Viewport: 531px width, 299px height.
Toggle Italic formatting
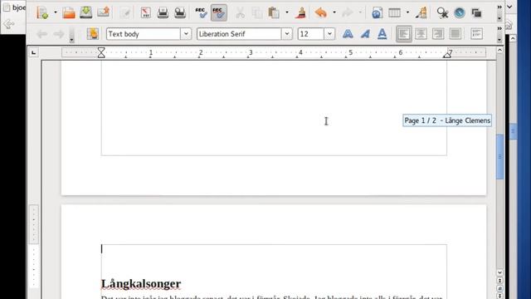click(x=365, y=34)
